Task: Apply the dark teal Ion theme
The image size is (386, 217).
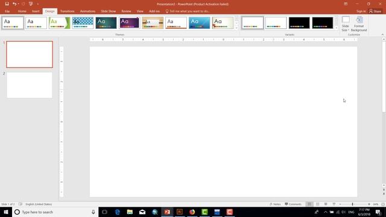Action: pos(106,23)
